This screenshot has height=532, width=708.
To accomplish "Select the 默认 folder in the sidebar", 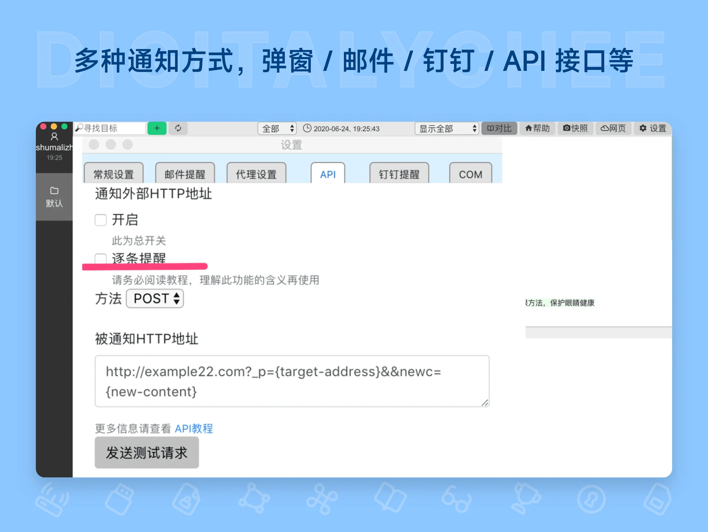I will click(x=54, y=196).
